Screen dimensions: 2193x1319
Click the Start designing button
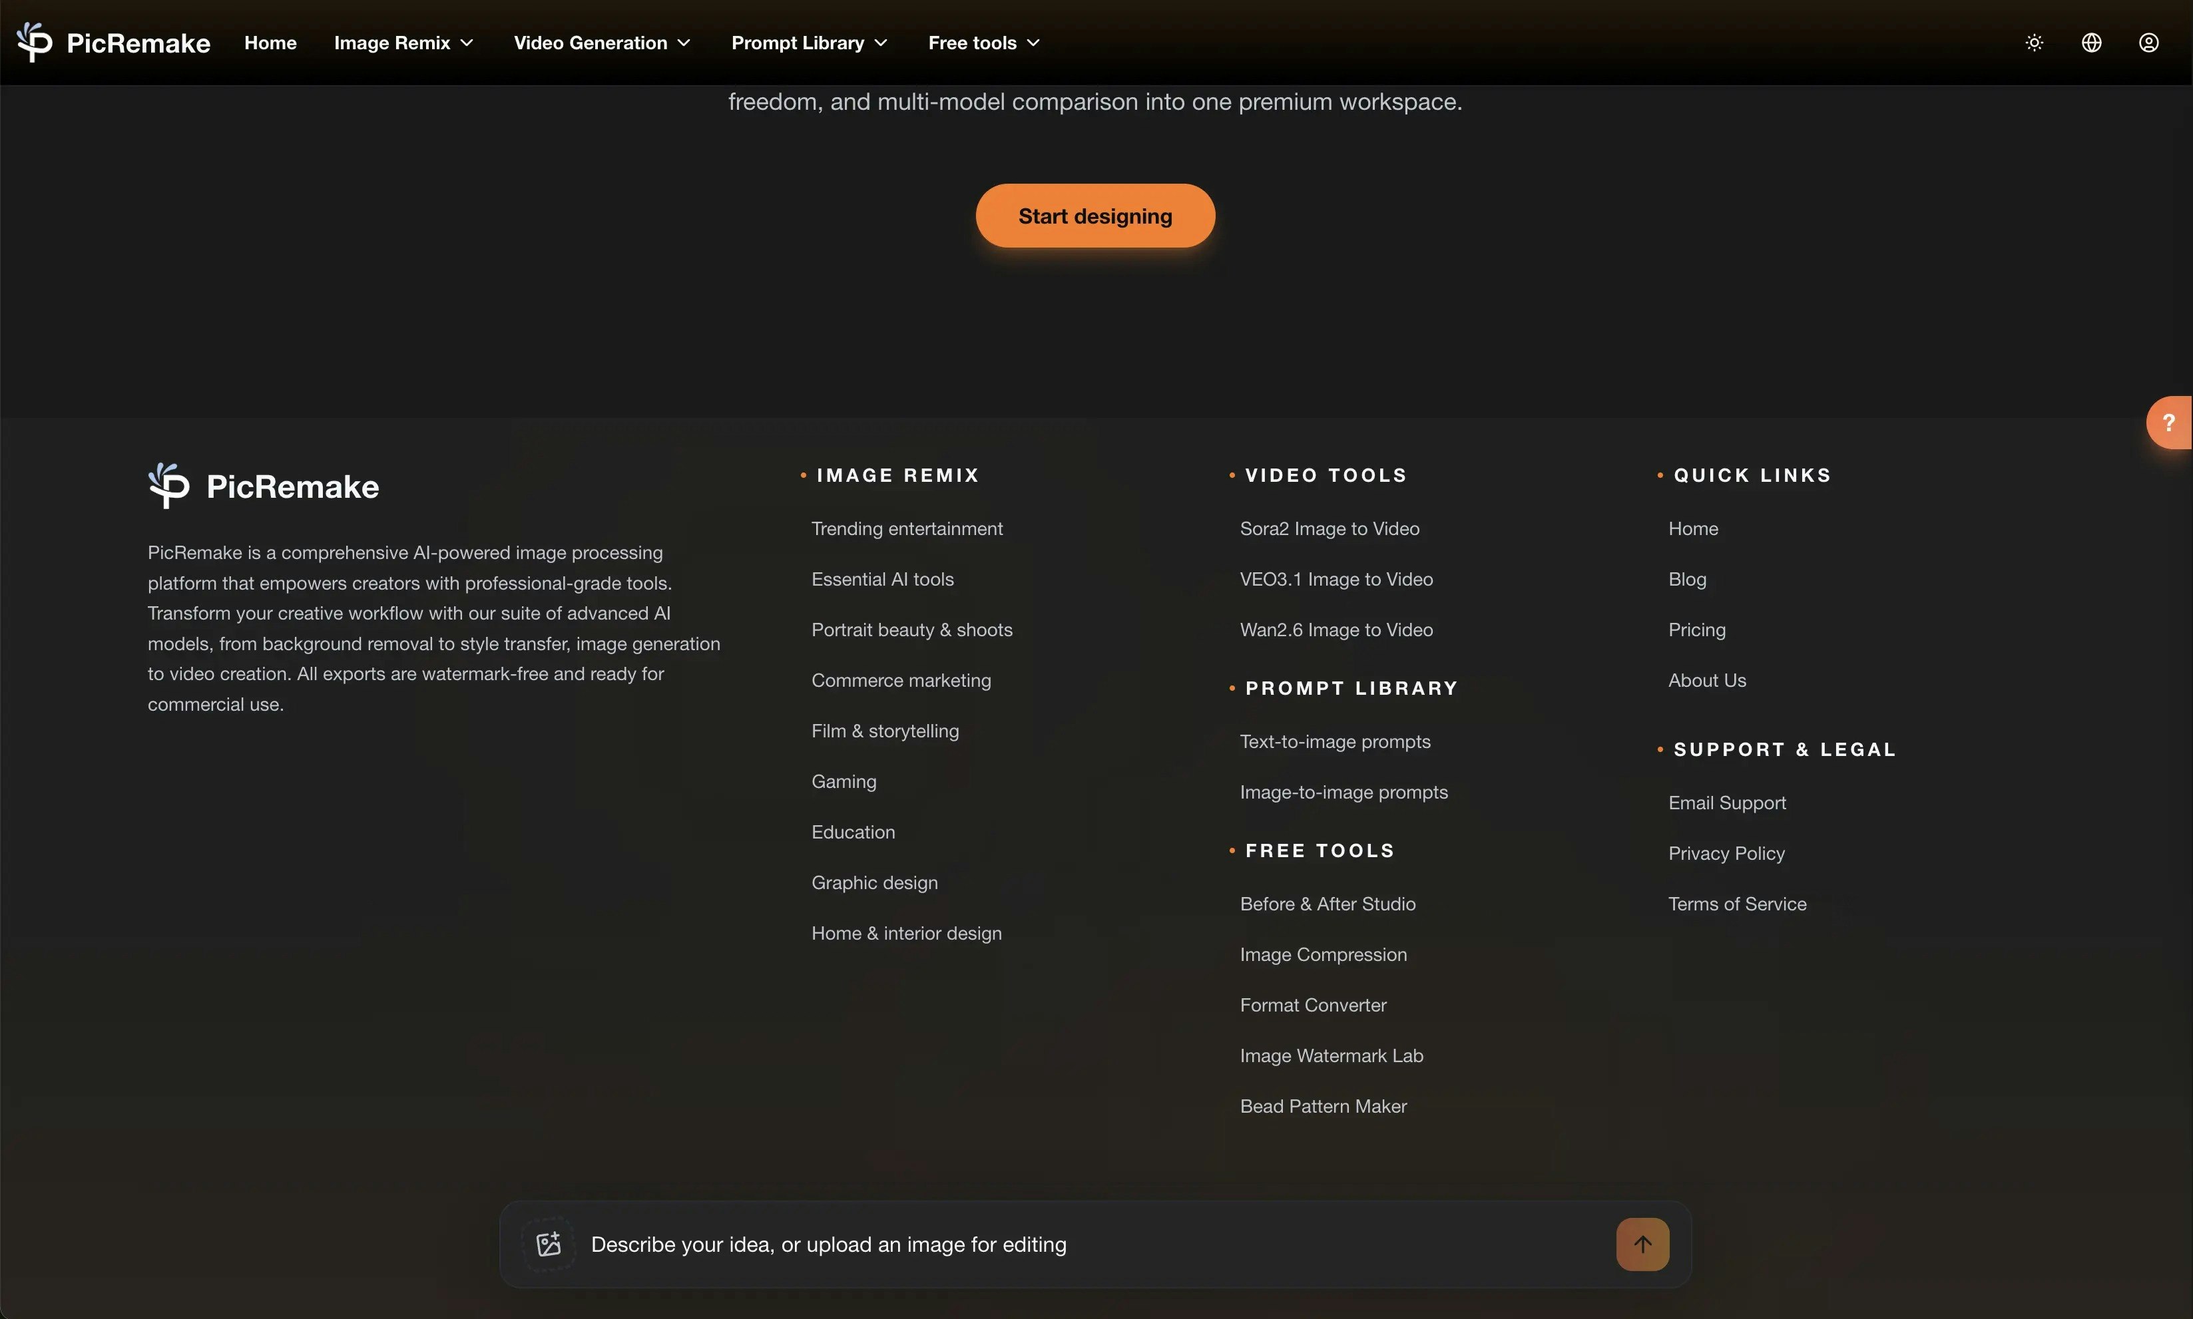tap(1095, 215)
